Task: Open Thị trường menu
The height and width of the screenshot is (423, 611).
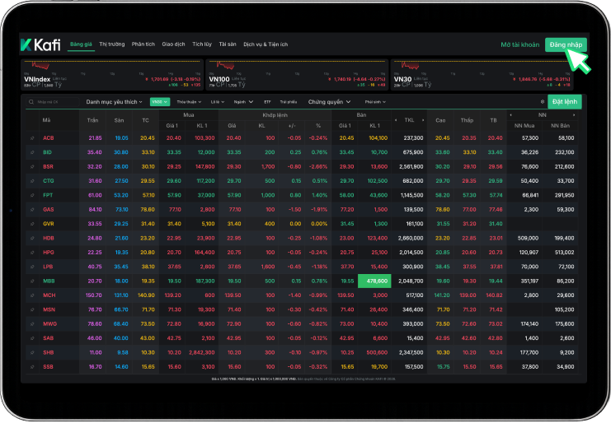Action: pos(112,44)
